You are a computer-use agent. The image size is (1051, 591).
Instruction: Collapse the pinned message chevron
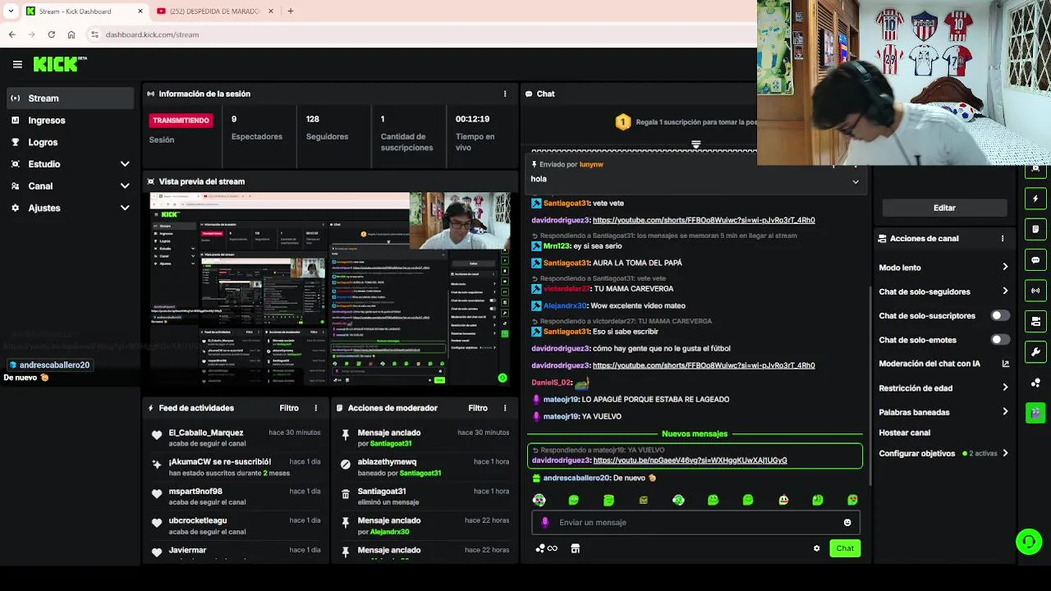click(x=856, y=182)
